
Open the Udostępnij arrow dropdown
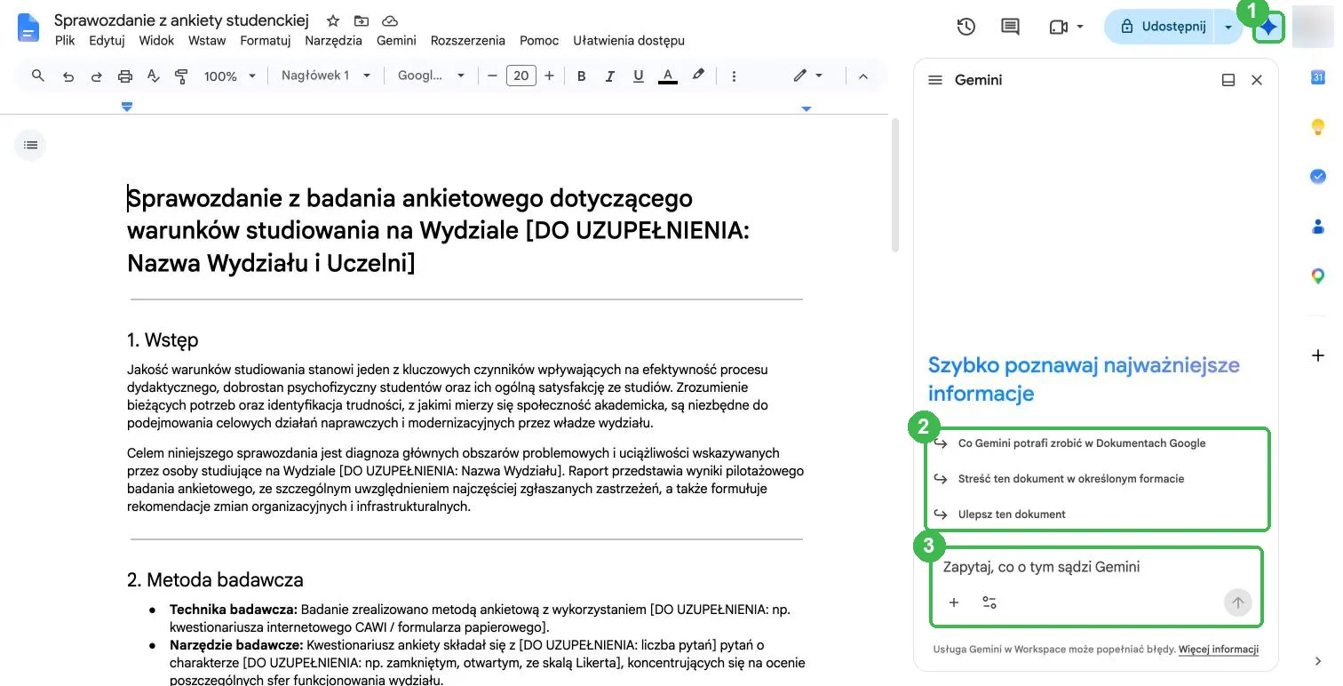click(x=1228, y=27)
